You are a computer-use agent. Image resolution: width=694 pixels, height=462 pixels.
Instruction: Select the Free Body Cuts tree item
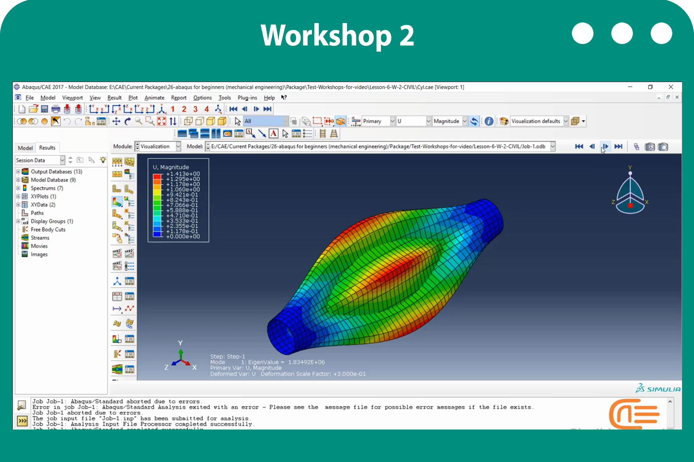click(x=48, y=230)
